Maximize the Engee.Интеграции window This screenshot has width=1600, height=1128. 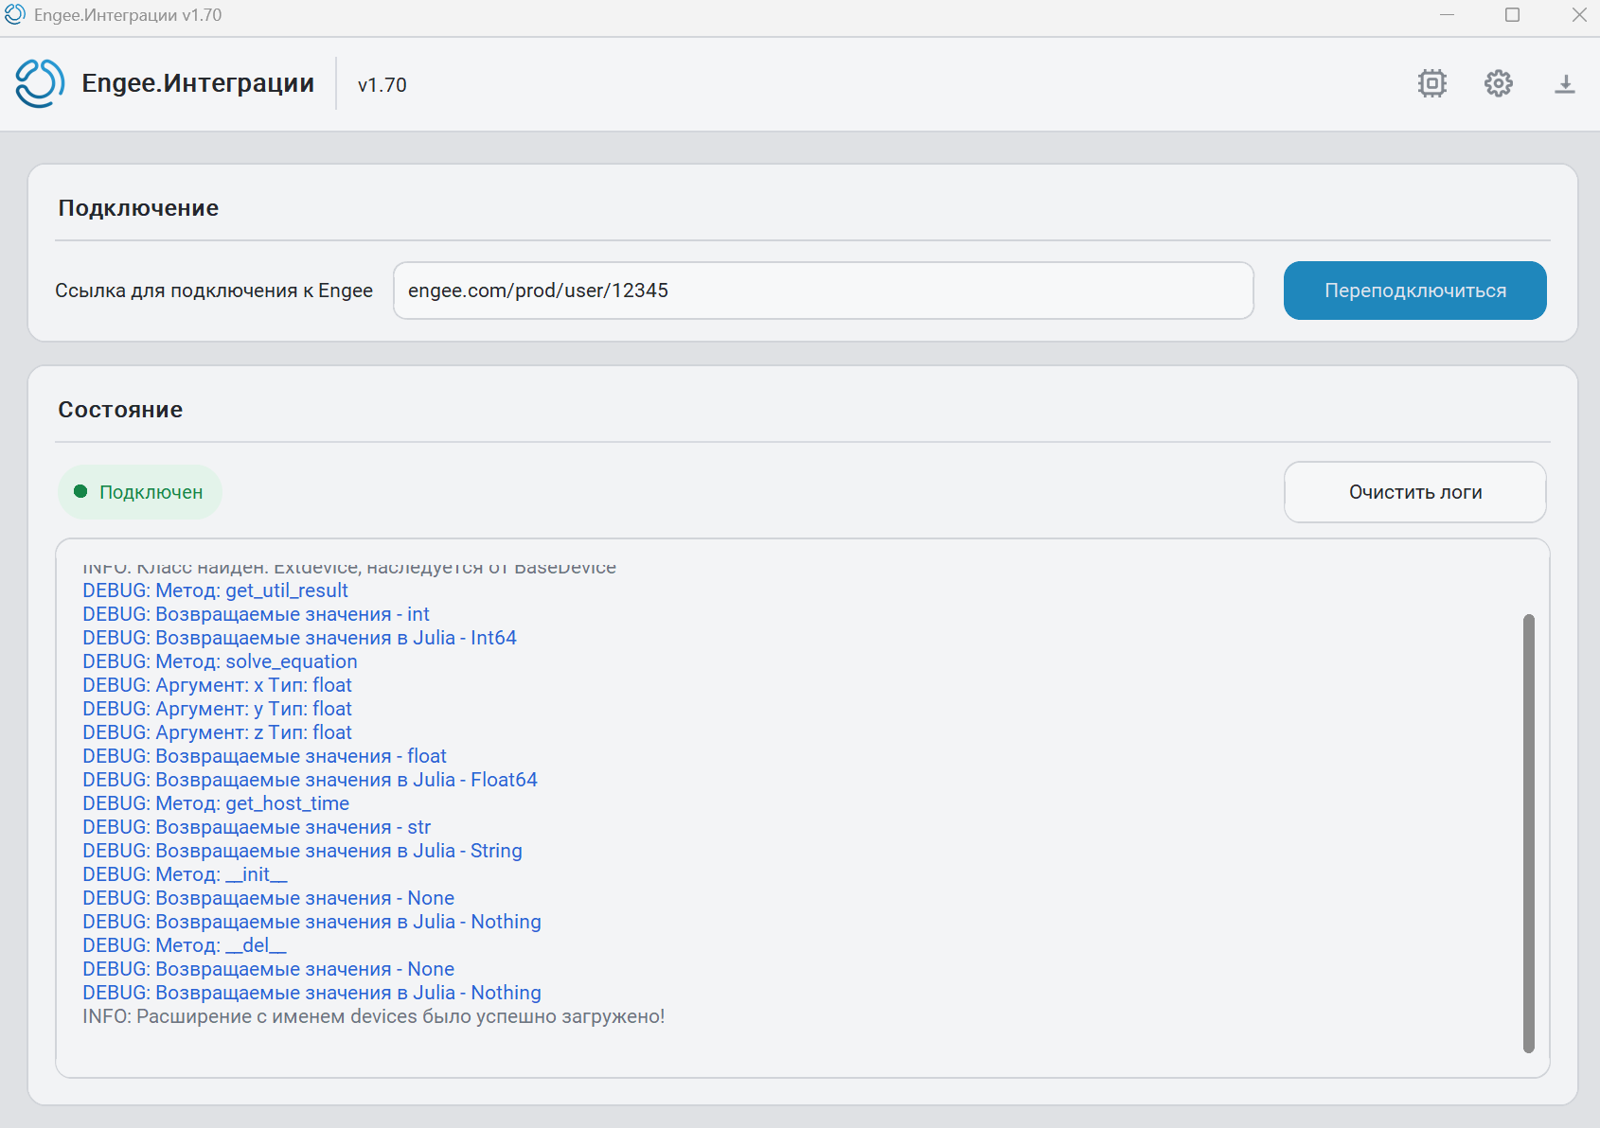1512,15
